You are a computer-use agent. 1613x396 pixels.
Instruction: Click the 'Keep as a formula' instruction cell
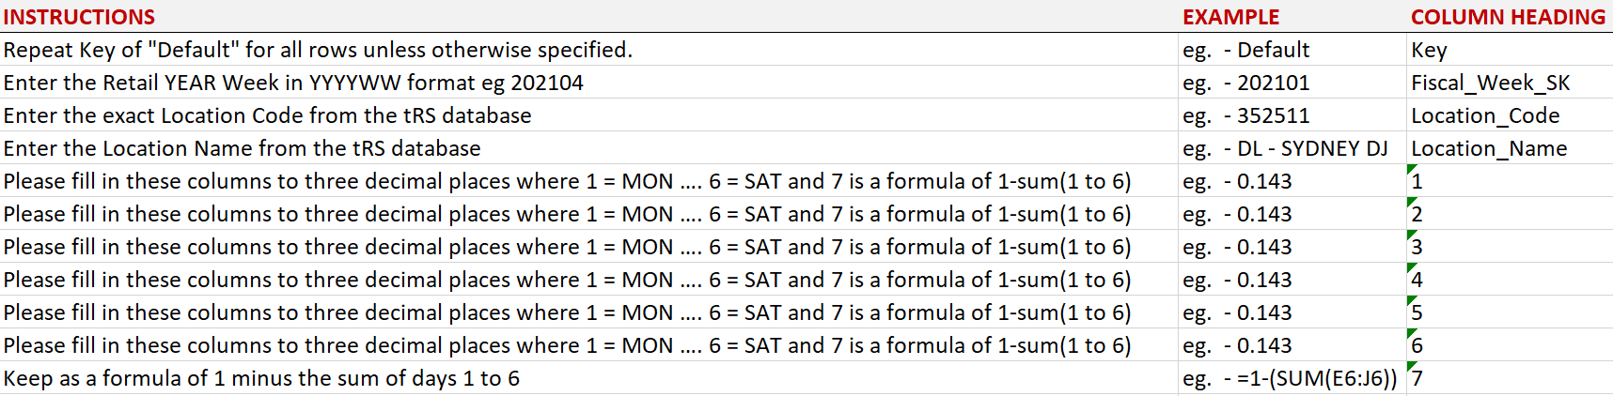click(x=261, y=378)
